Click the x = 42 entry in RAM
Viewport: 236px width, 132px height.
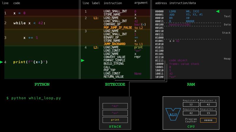click(174, 41)
